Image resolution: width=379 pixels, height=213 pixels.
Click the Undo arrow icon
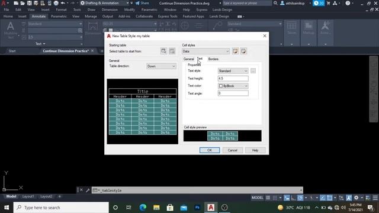coord(63,3)
